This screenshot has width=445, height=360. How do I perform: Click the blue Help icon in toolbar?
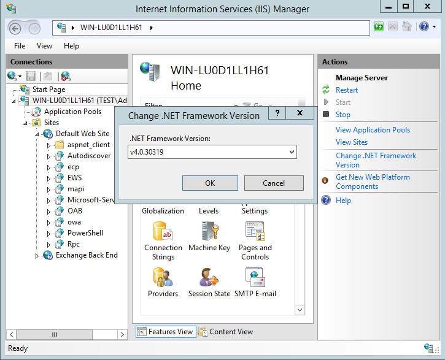(x=424, y=27)
